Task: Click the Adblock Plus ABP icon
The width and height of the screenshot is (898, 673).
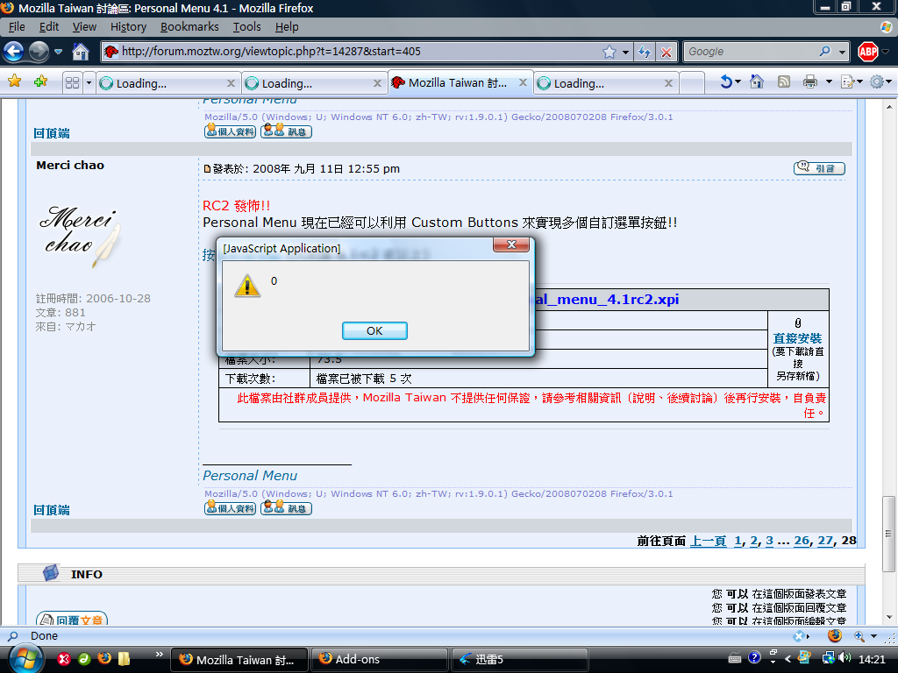Action: click(x=867, y=52)
